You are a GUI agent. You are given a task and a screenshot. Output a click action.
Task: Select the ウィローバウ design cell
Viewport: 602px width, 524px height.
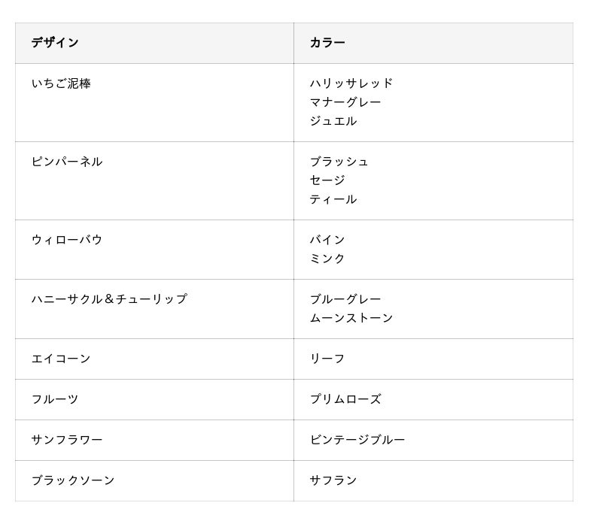click(x=67, y=240)
